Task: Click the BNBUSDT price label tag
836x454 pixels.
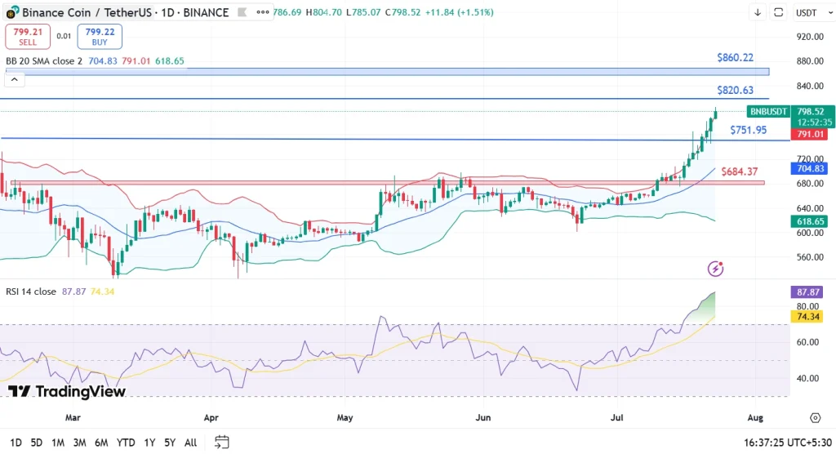Action: 768,112
